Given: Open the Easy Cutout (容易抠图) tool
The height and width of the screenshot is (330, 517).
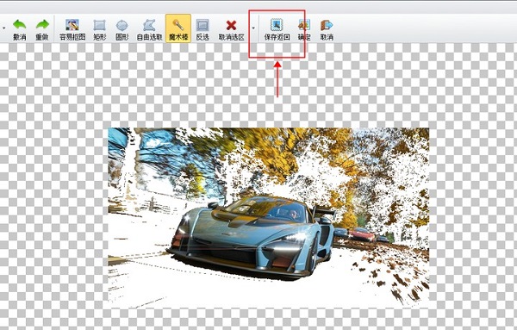Looking at the screenshot, I should point(72,29).
